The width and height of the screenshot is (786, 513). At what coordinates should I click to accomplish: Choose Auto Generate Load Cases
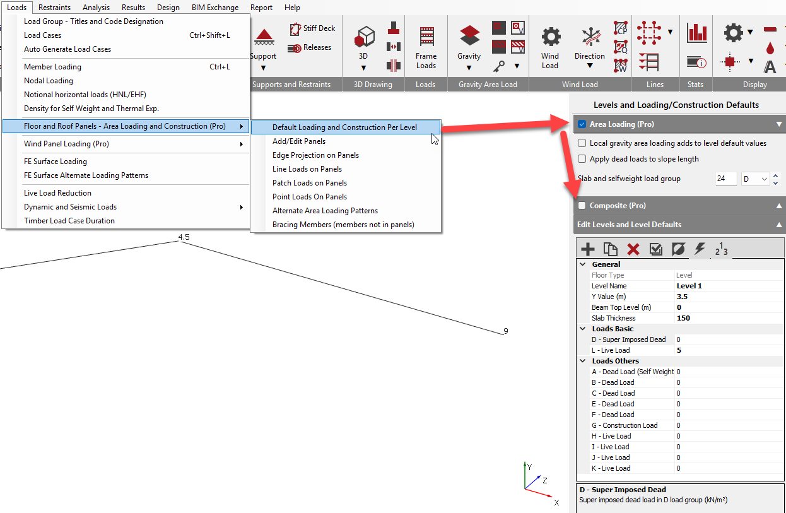126,49
